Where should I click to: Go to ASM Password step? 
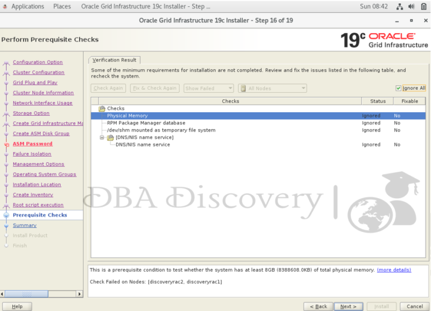[33, 144]
